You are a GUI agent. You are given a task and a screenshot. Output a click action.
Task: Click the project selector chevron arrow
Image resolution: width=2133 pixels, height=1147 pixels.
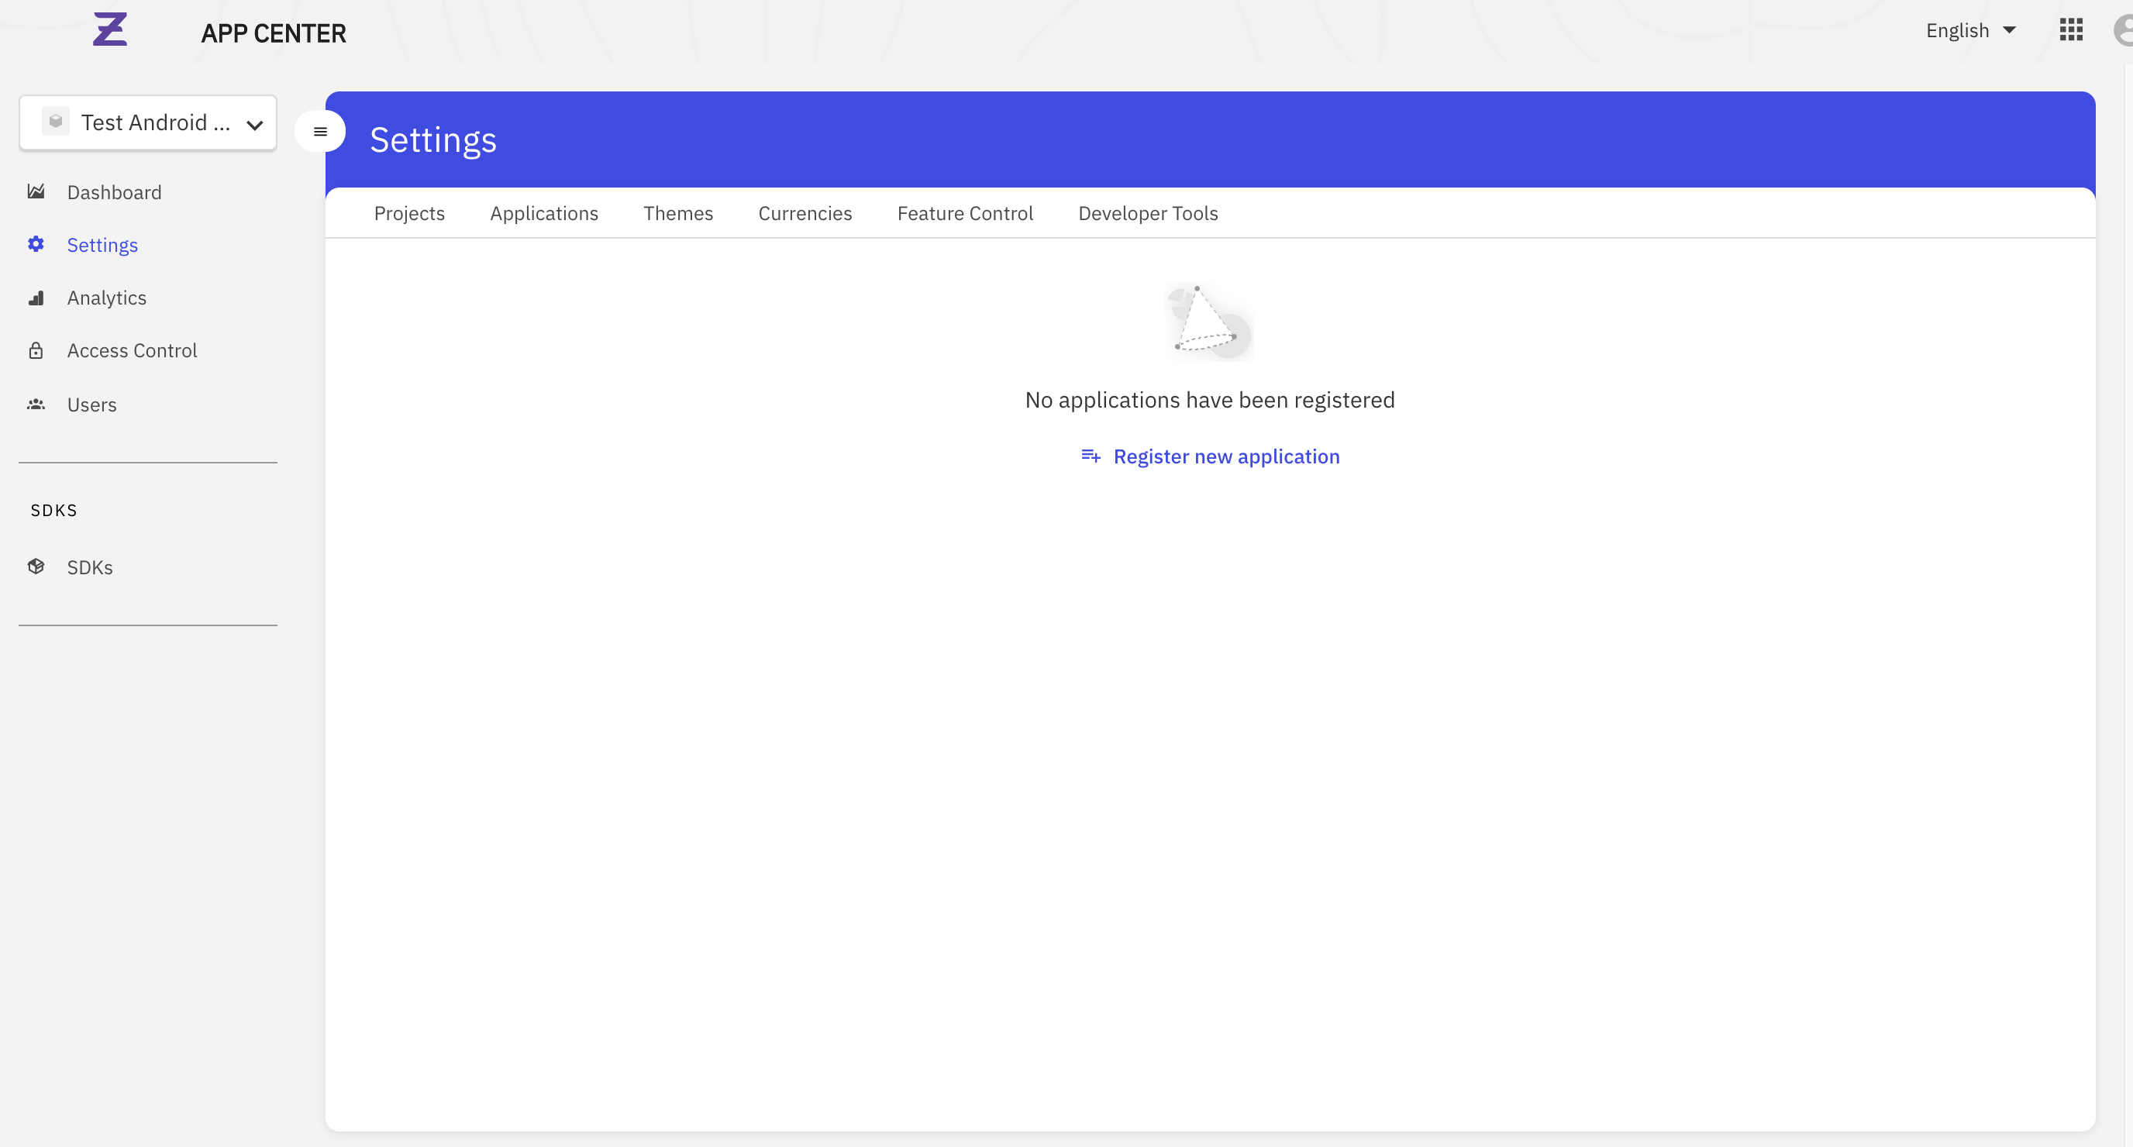point(255,124)
